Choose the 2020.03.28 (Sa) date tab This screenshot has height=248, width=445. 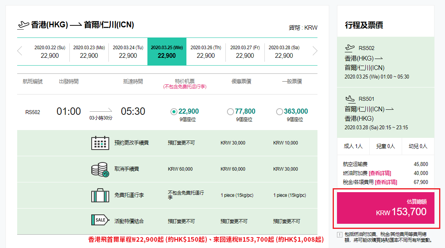(x=284, y=52)
